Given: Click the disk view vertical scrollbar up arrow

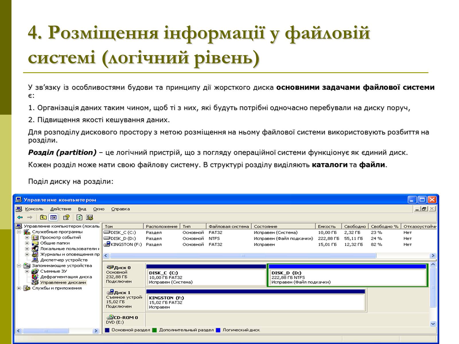Looking at the screenshot, I should (x=433, y=264).
